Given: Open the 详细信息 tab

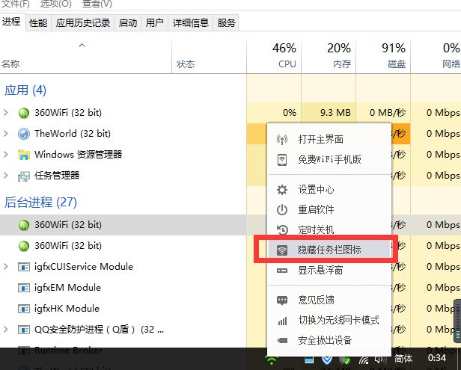Looking at the screenshot, I should 191,23.
